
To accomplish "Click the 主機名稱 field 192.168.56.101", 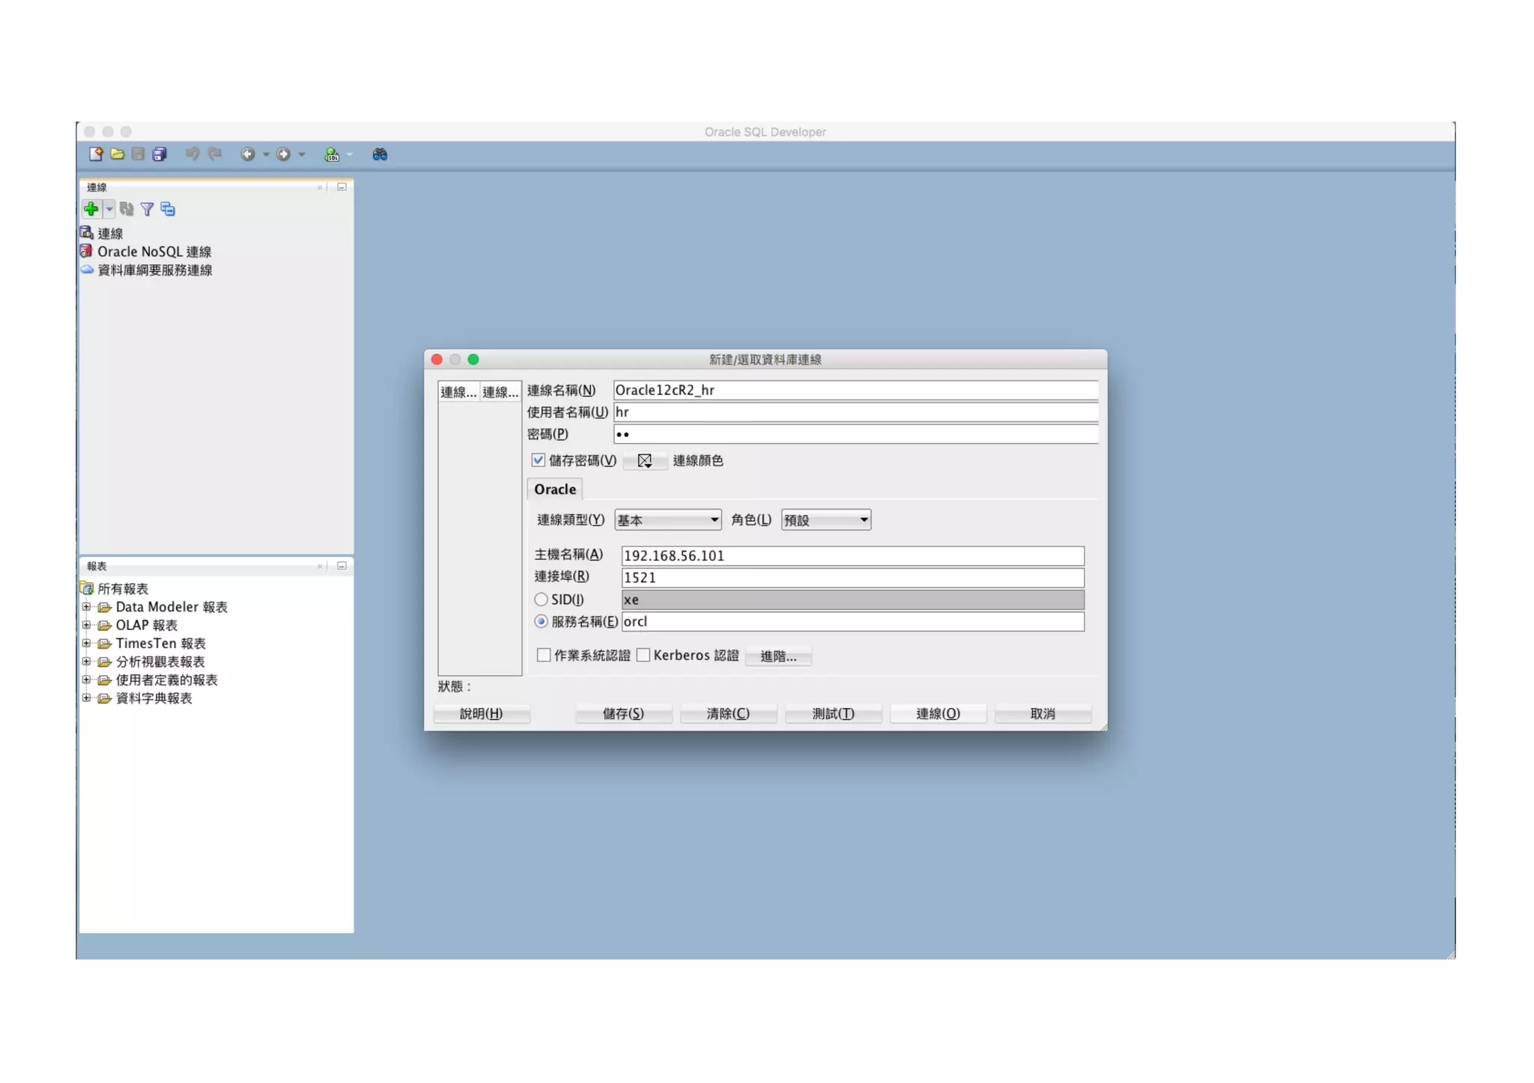I will (852, 555).
